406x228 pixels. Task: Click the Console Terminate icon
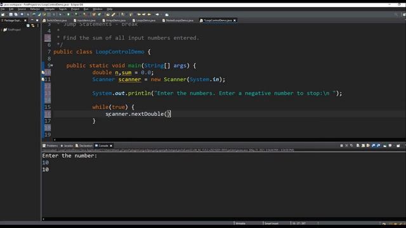pos(341,146)
